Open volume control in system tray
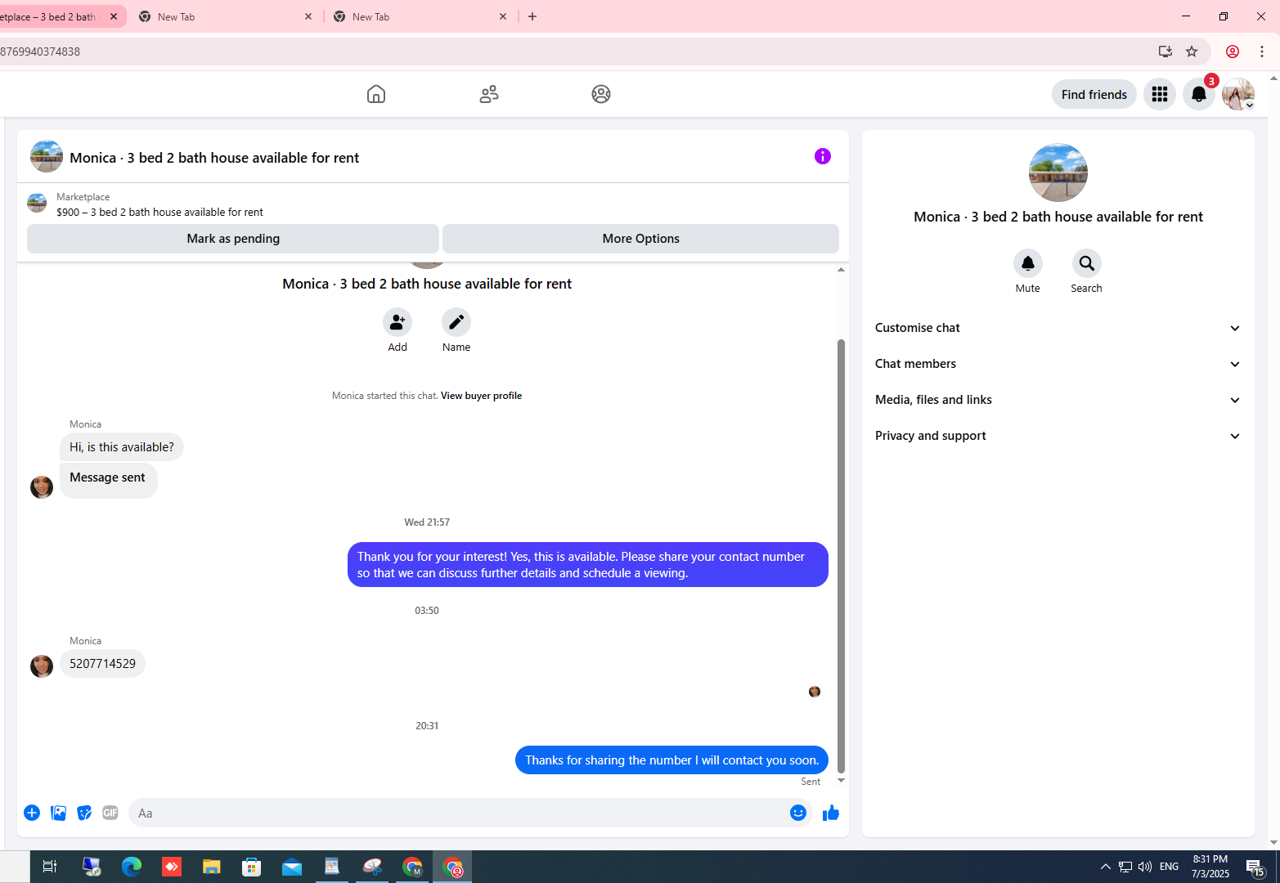The height and width of the screenshot is (883, 1280). 1145,867
